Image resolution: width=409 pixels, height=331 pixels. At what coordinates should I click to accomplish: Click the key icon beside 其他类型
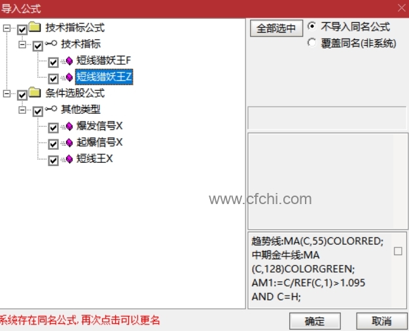tap(51, 109)
